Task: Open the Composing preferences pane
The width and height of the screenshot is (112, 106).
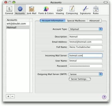Action: coord(72,10)
